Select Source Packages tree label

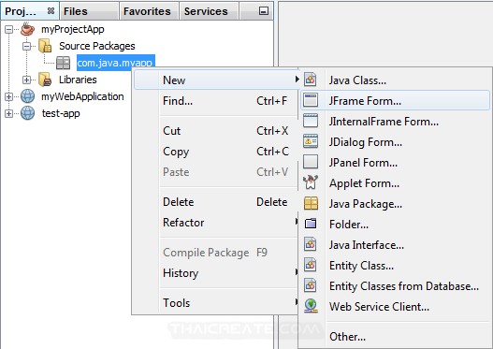(97, 46)
